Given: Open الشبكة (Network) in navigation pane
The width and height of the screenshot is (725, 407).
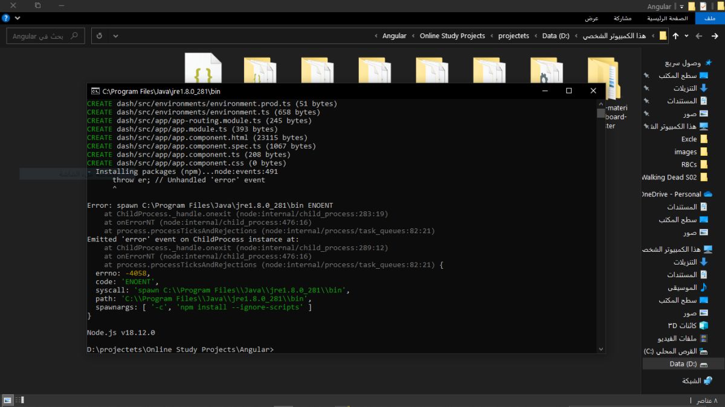Looking at the screenshot, I should click(x=698, y=381).
